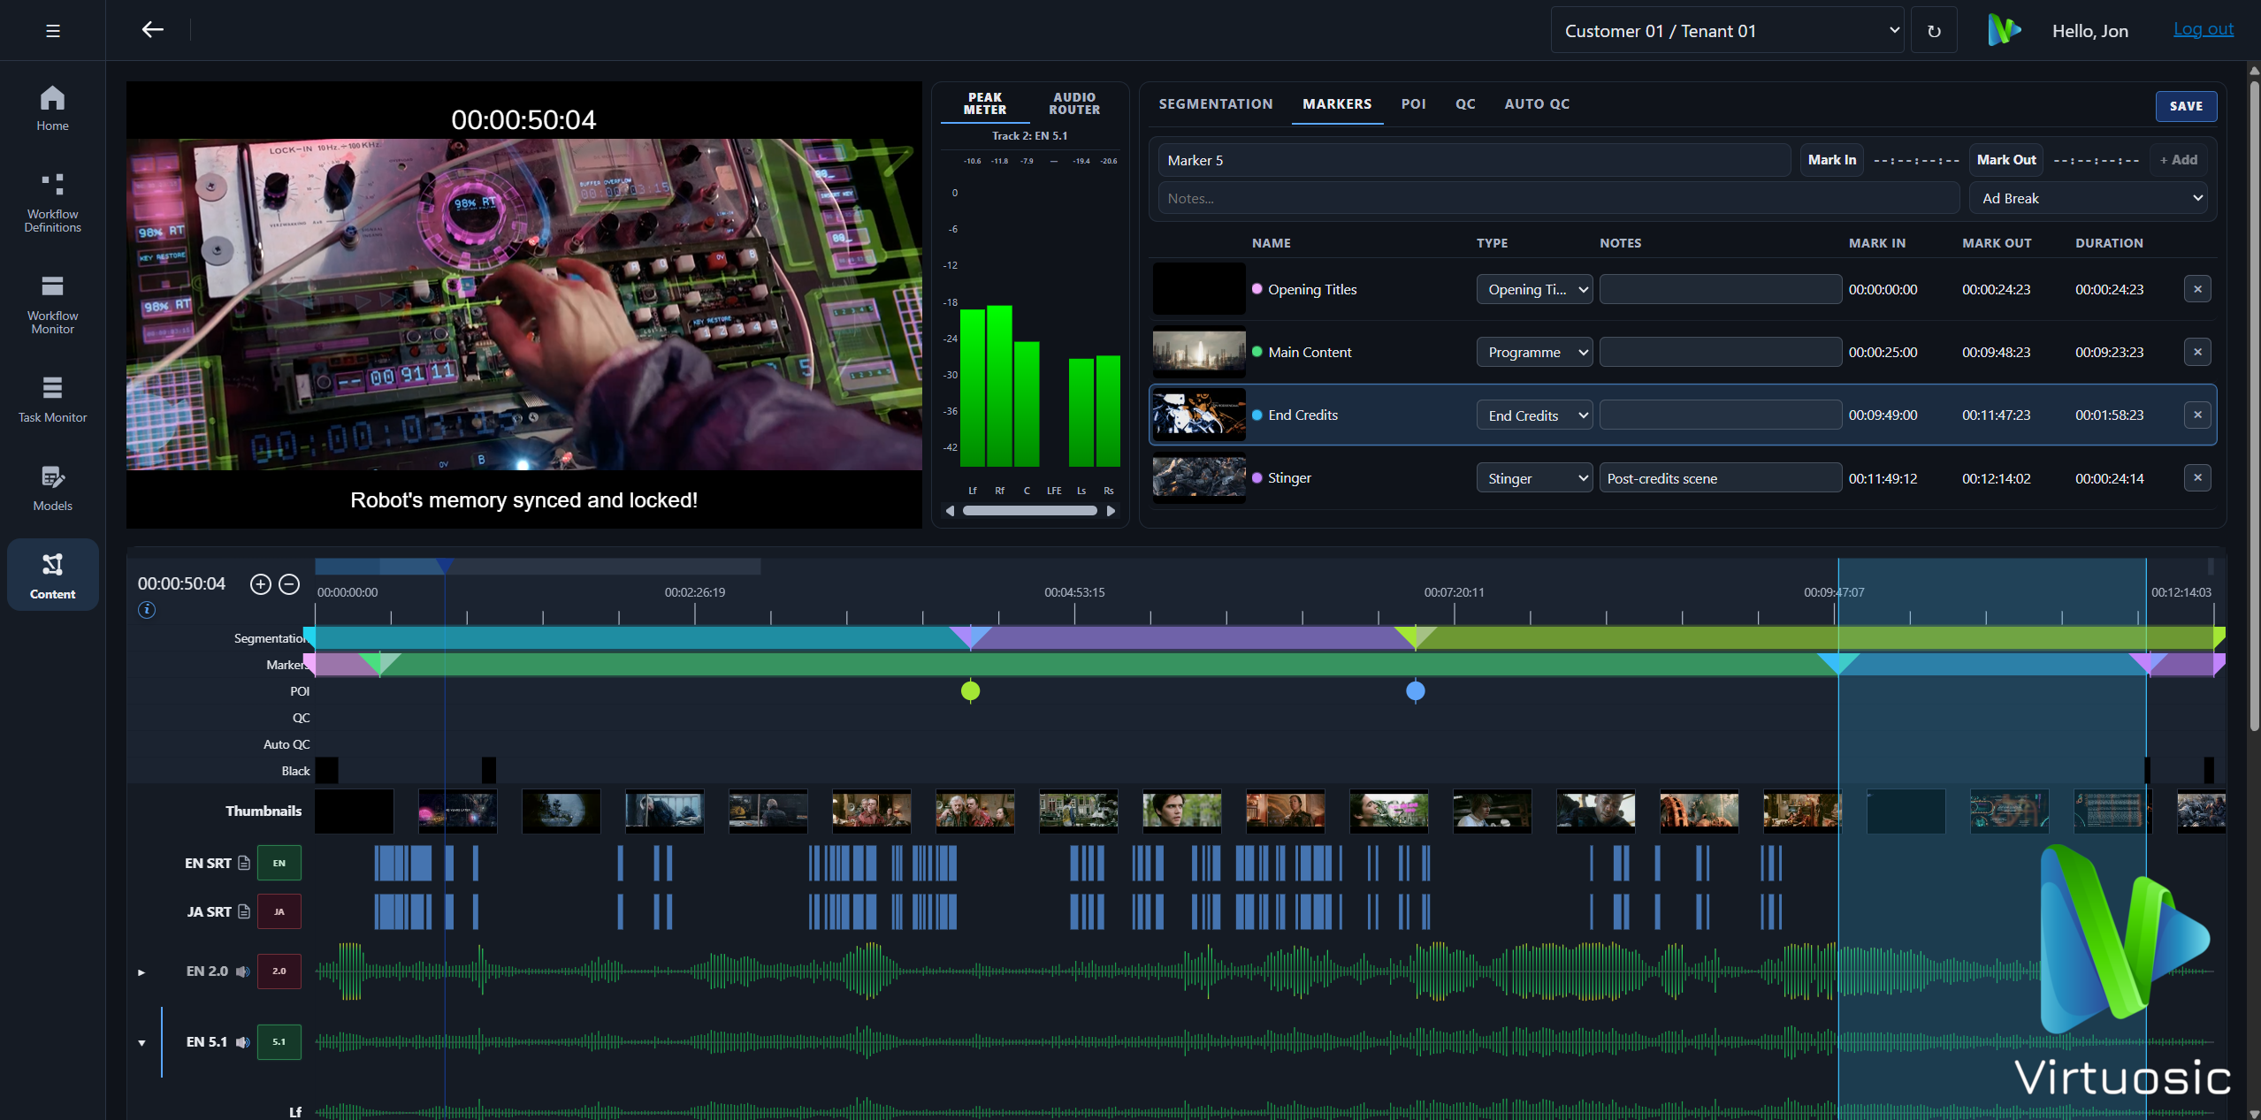Open Workflow Definitions in sidebar
2261x1120 pixels.
(x=52, y=203)
